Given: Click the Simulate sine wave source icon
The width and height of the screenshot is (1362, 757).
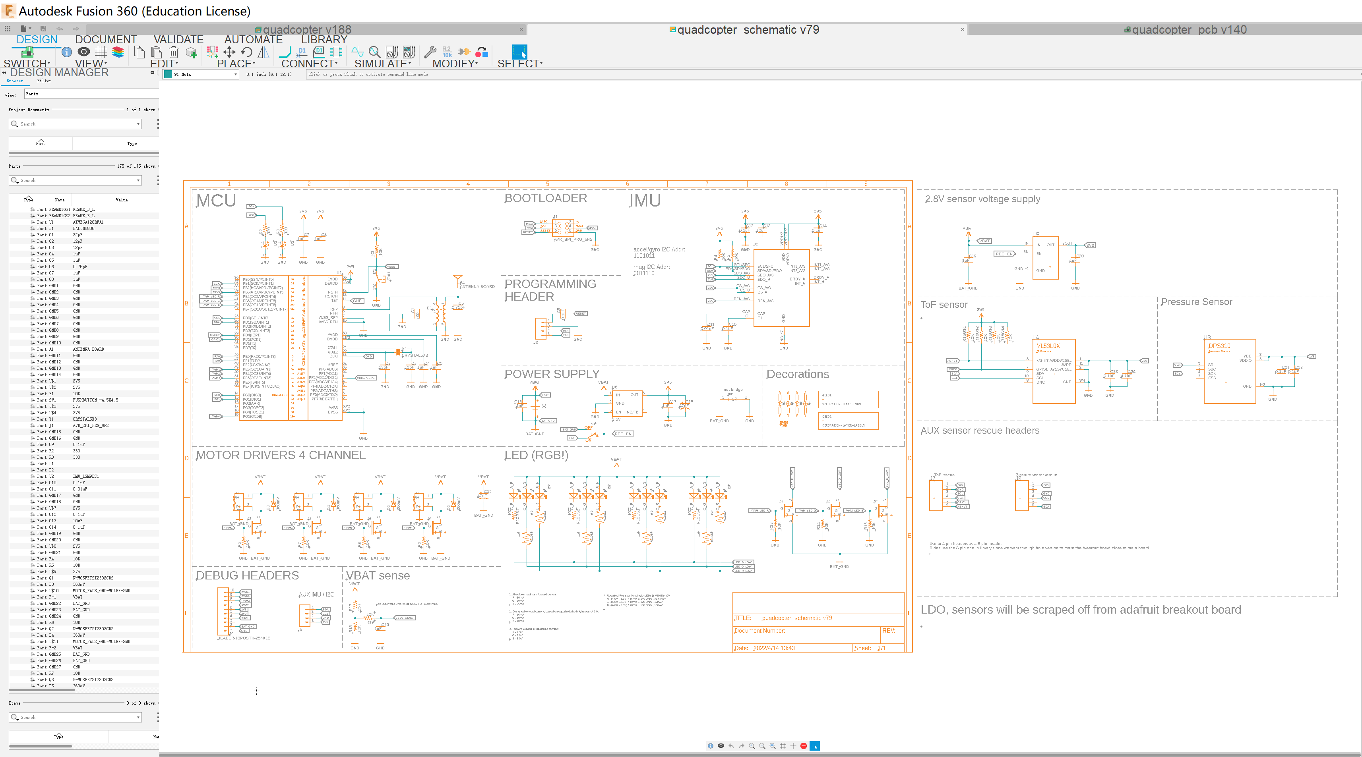Looking at the screenshot, I should [x=358, y=52].
